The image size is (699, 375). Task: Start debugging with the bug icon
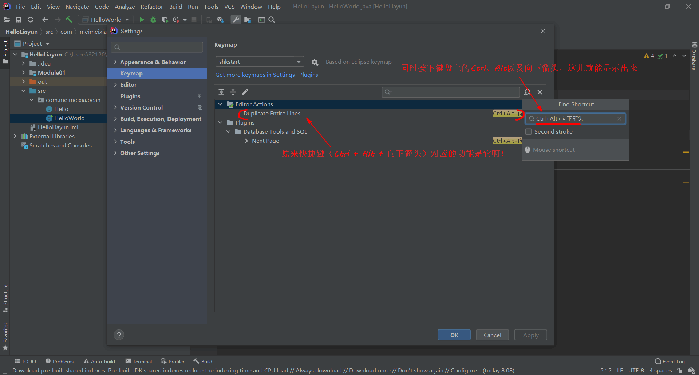pos(153,20)
